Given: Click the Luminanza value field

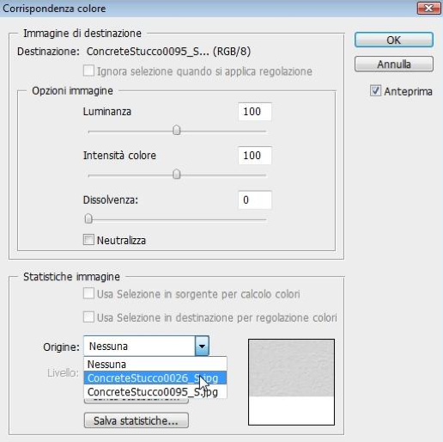Looking at the screenshot, I should 254,112.
